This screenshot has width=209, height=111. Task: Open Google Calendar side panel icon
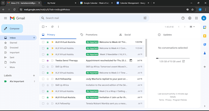[x=205, y=27]
